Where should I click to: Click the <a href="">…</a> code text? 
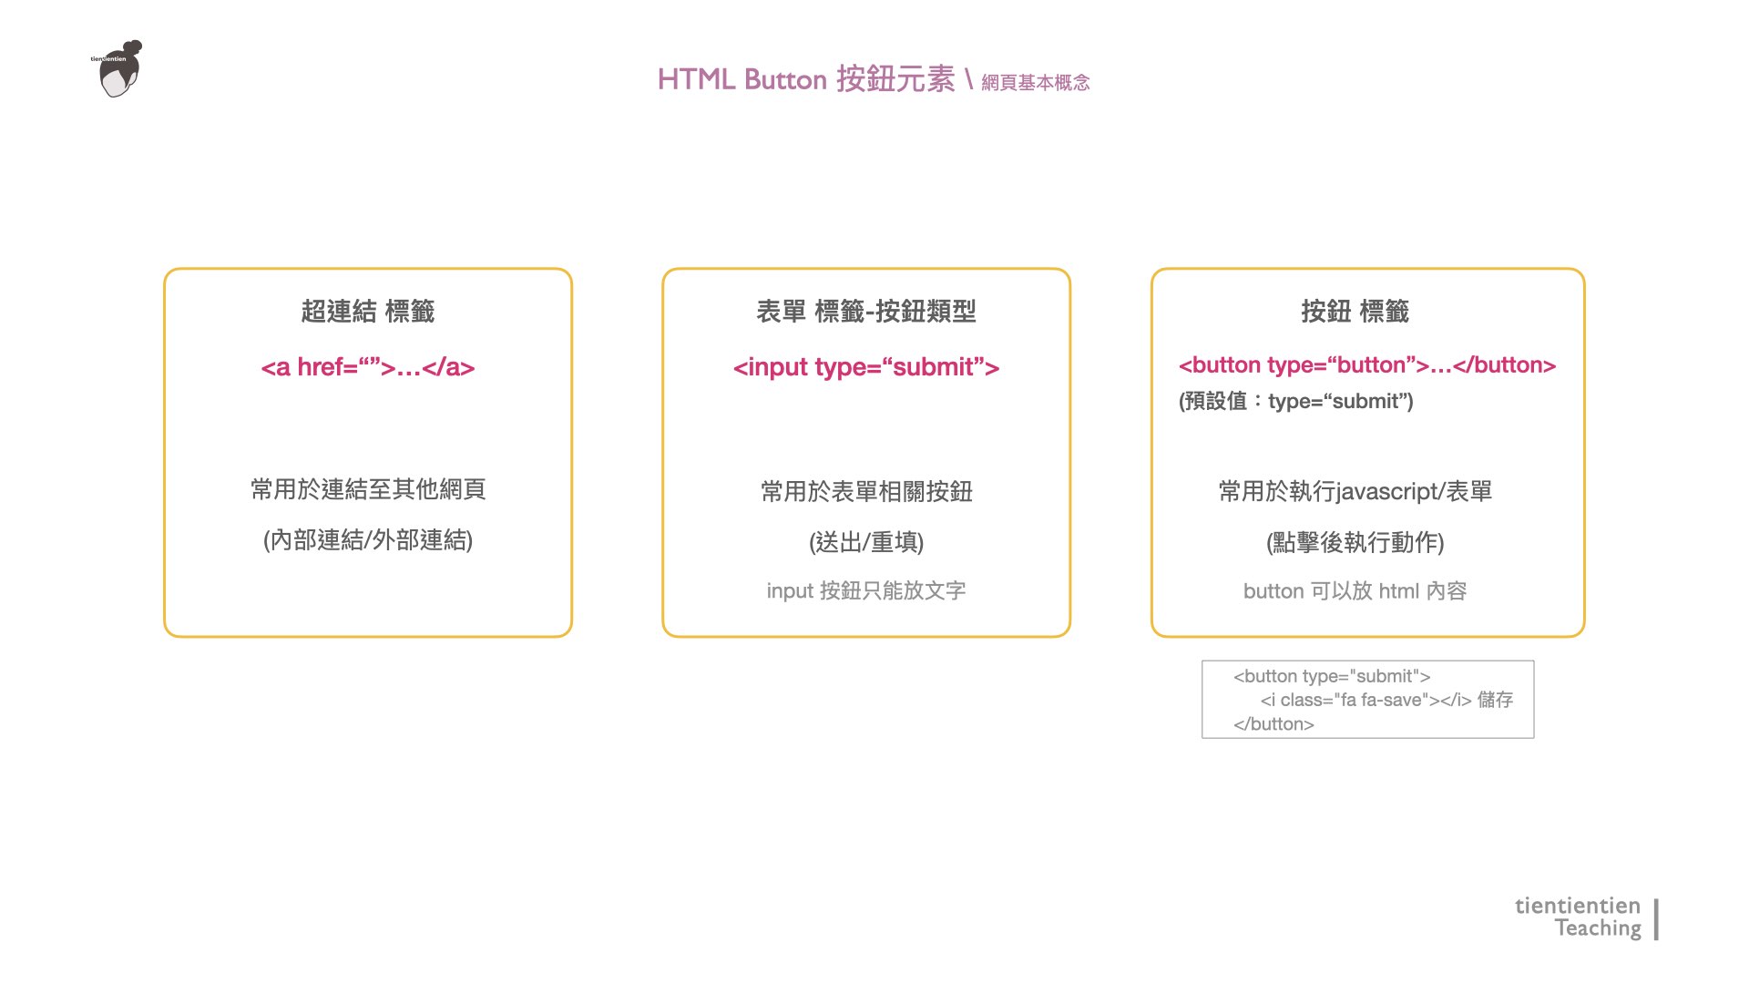367,367
